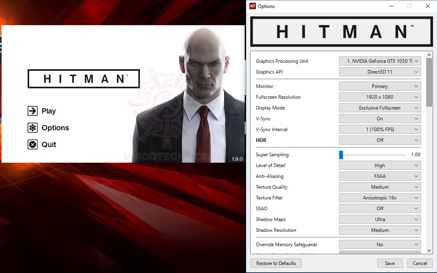Screen dimensions: 437x273
Task: Click the HITMAN logo in launcher window
Action: coord(84,79)
